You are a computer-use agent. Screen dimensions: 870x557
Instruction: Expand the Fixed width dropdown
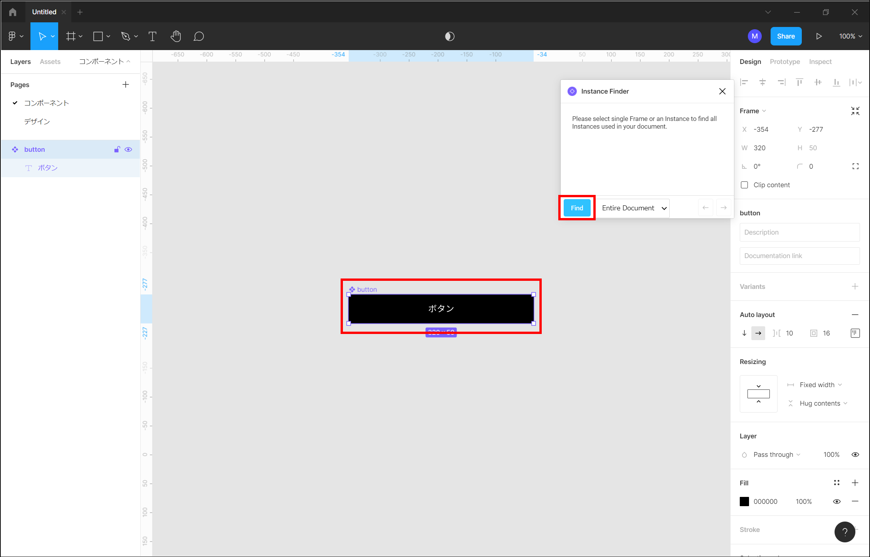[x=820, y=385]
